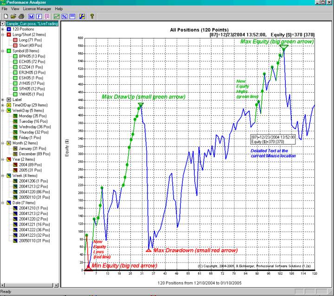The width and height of the screenshot is (334, 296).
Task: Open help with the question mark icon
Action: point(92,16)
